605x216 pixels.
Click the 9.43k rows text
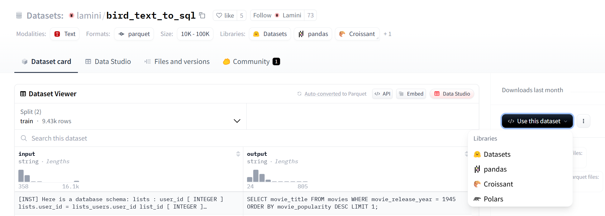pyautogui.click(x=57, y=121)
